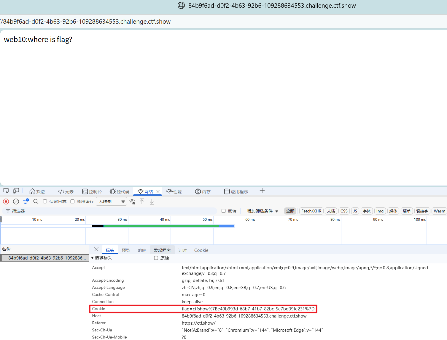Click the globe site info icon
Image resolution: width=447 pixels, height=340 pixels.
[x=181, y=6]
